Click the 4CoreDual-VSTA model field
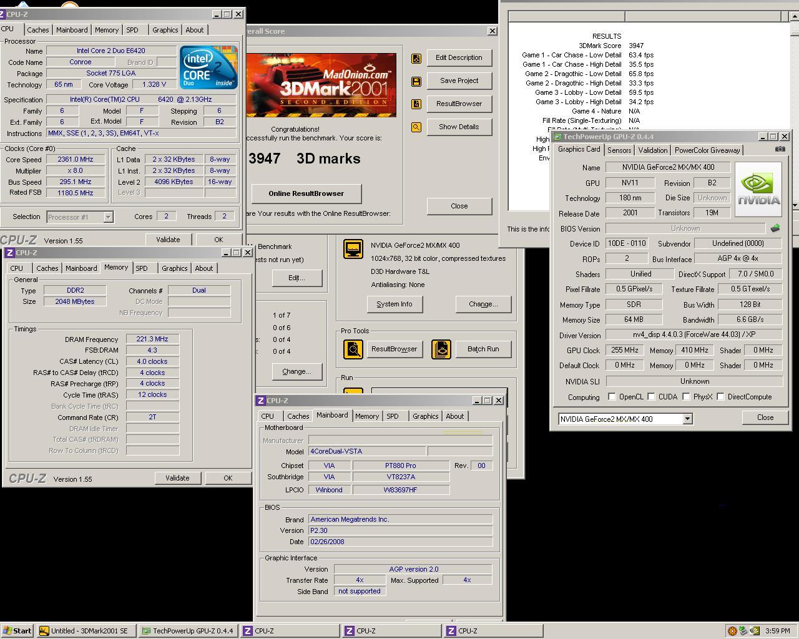The width and height of the screenshot is (799, 639). [367, 451]
